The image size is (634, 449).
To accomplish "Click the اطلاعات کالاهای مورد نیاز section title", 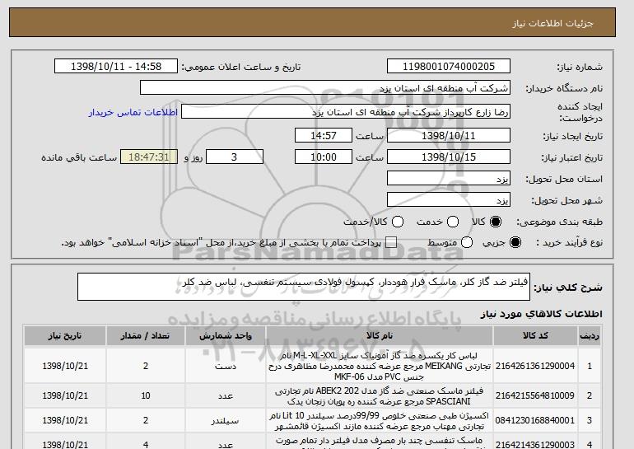I will pyautogui.click(x=542, y=314).
